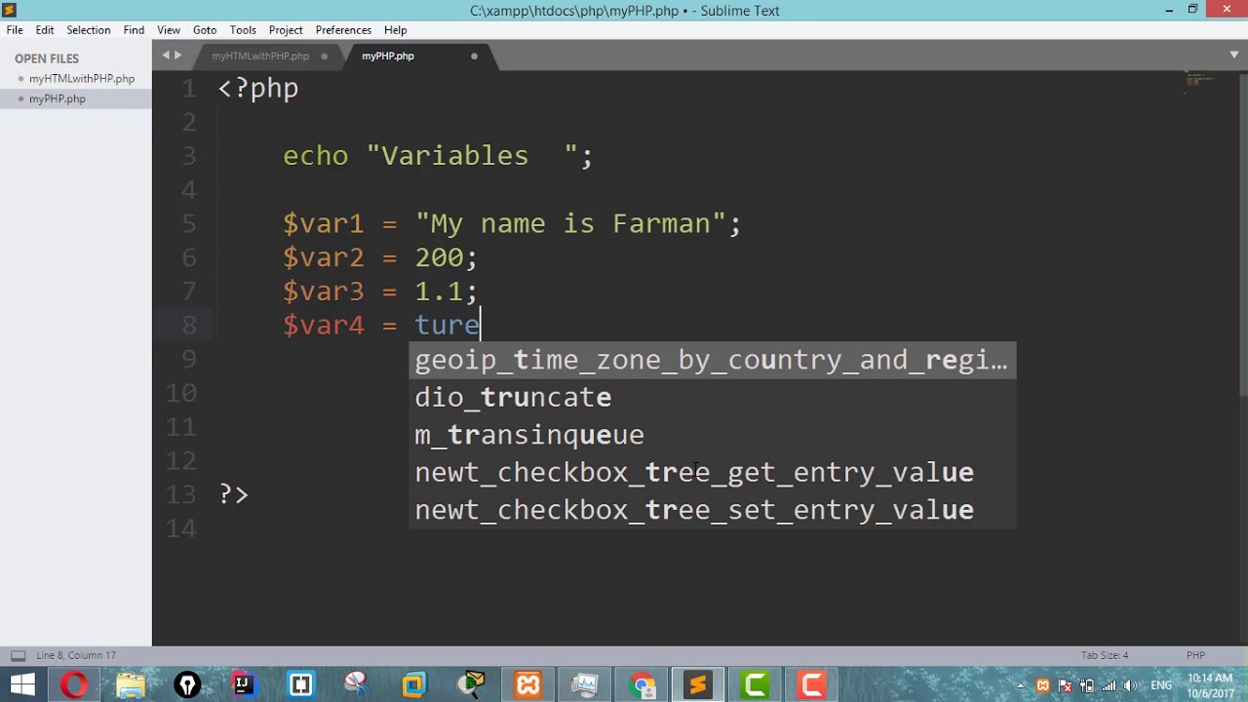The image size is (1248, 702).
Task: Place cursor on the echo "Variables" line
Action: (438, 156)
